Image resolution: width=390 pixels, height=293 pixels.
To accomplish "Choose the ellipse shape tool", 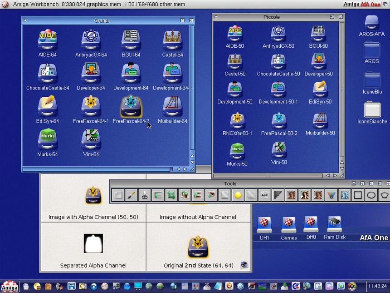I will coord(371,195).
